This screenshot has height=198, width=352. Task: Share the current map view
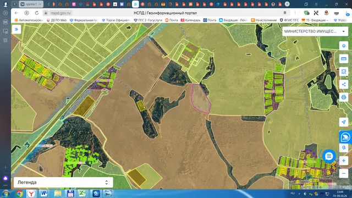pyautogui.click(x=344, y=84)
